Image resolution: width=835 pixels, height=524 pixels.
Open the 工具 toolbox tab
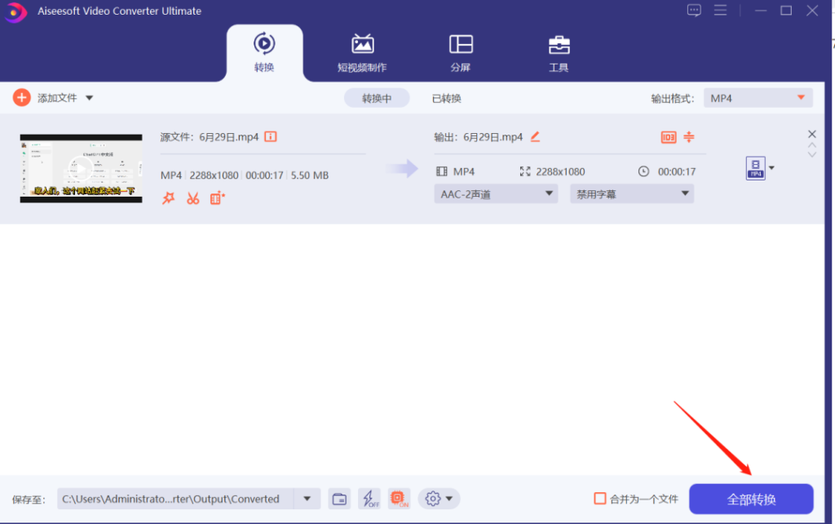coord(559,53)
